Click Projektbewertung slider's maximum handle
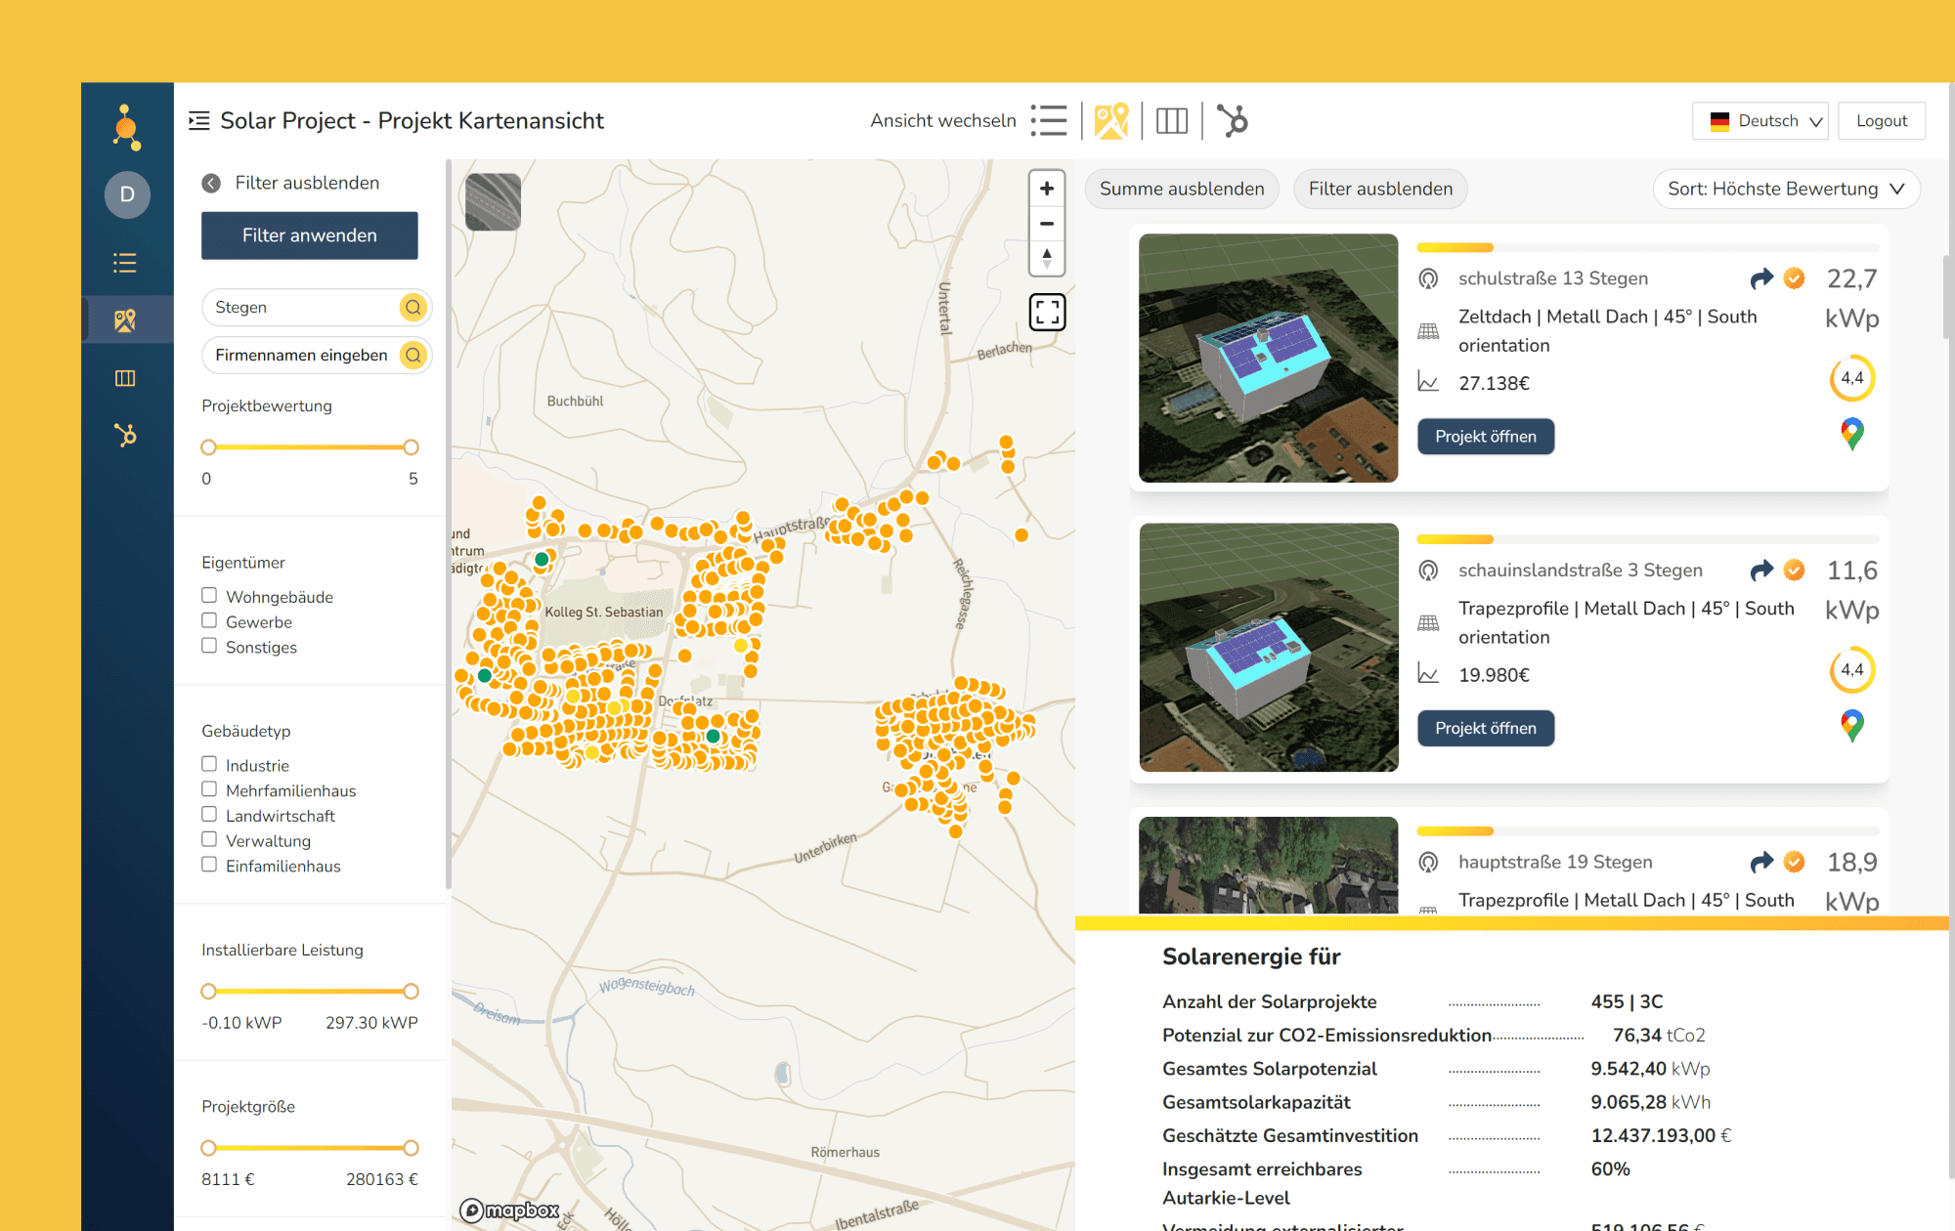 (x=412, y=447)
